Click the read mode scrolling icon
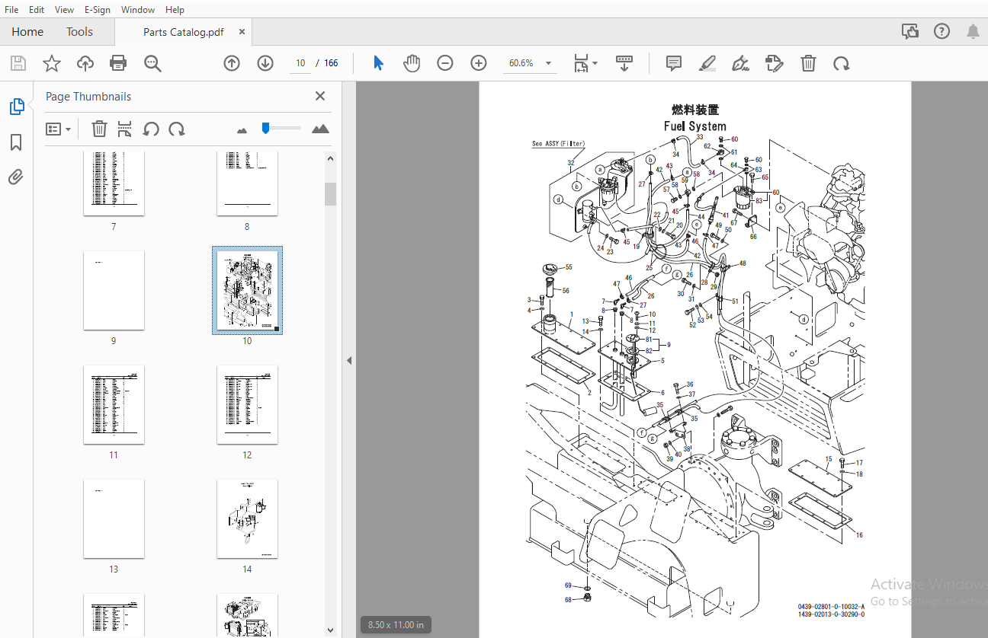 click(624, 63)
